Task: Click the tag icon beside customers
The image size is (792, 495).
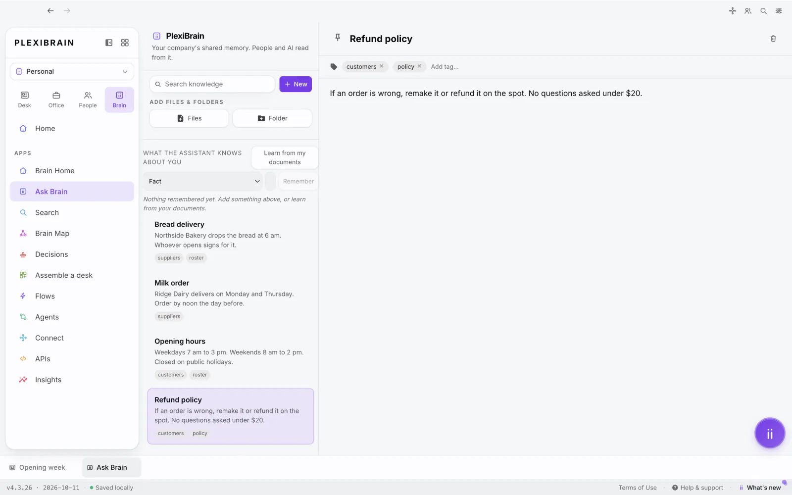Action: tap(334, 67)
